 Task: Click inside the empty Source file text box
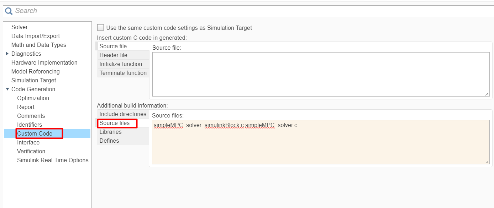(320, 74)
